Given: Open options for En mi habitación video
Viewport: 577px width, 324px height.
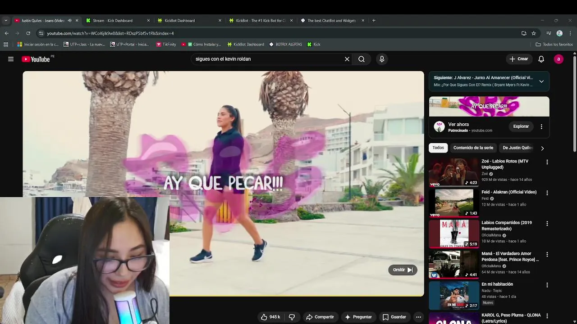Looking at the screenshot, I should (547, 285).
